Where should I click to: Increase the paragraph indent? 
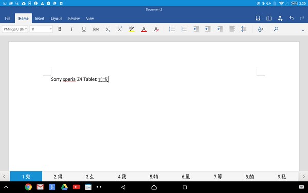[208, 29]
